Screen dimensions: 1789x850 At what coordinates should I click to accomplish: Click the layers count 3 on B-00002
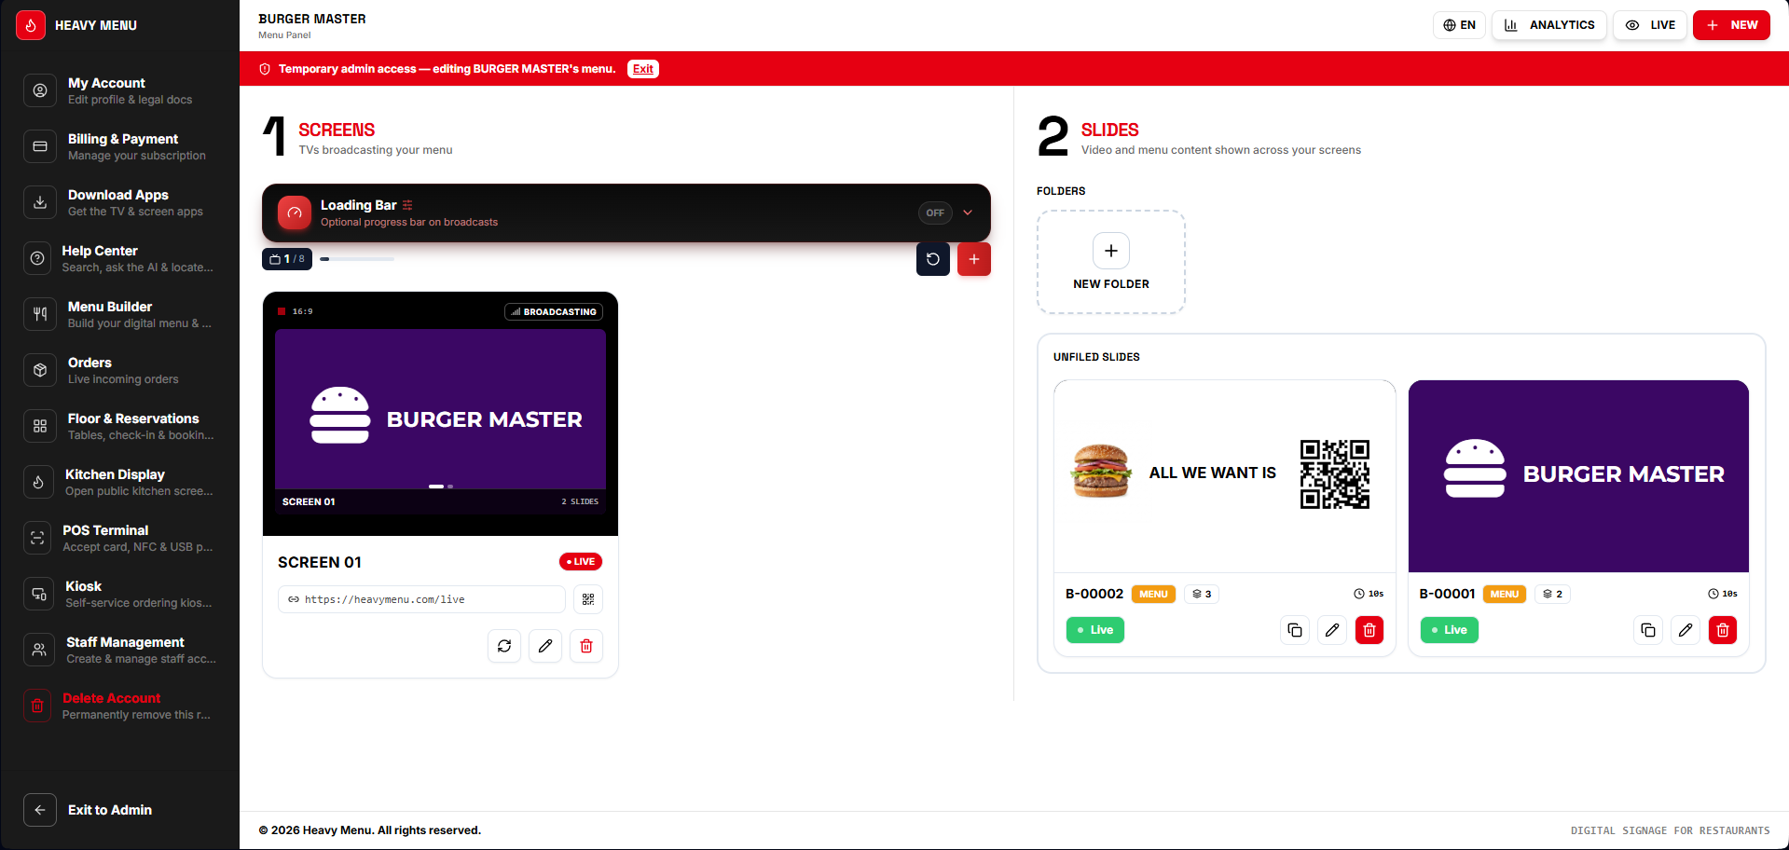pos(1202,594)
